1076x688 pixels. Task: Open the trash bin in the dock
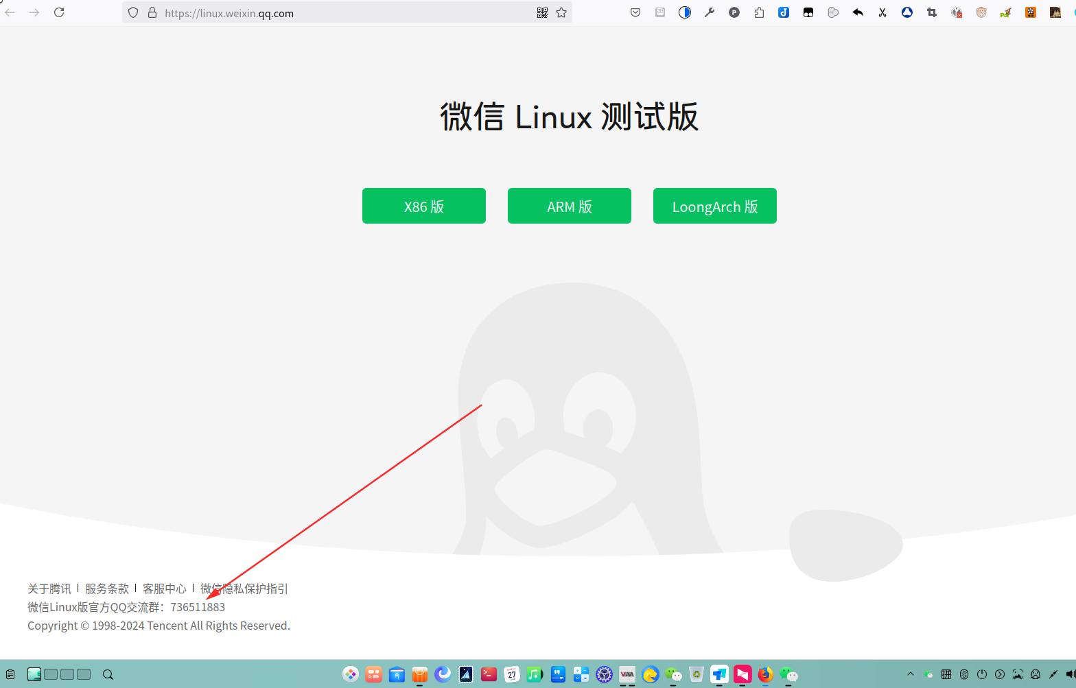696,674
